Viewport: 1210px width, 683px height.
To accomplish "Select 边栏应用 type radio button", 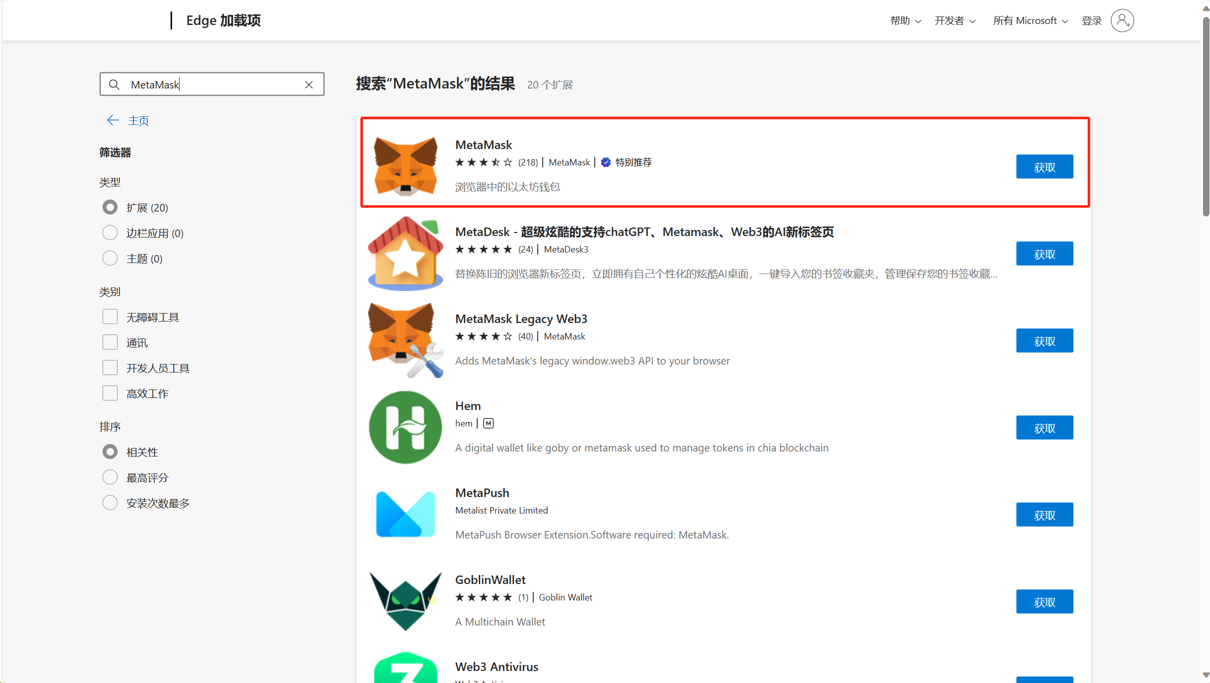I will click(110, 232).
